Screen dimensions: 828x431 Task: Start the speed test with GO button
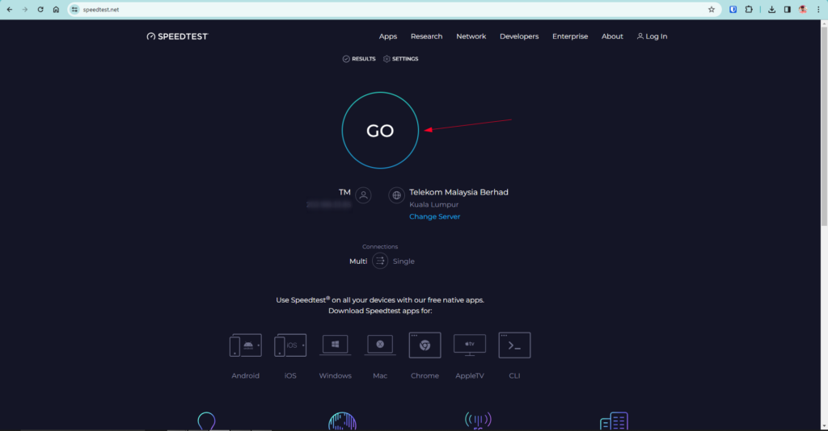(x=380, y=131)
